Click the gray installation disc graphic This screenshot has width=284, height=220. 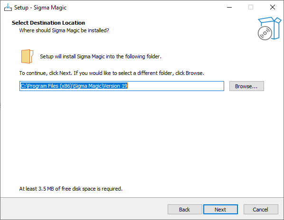click(x=265, y=33)
